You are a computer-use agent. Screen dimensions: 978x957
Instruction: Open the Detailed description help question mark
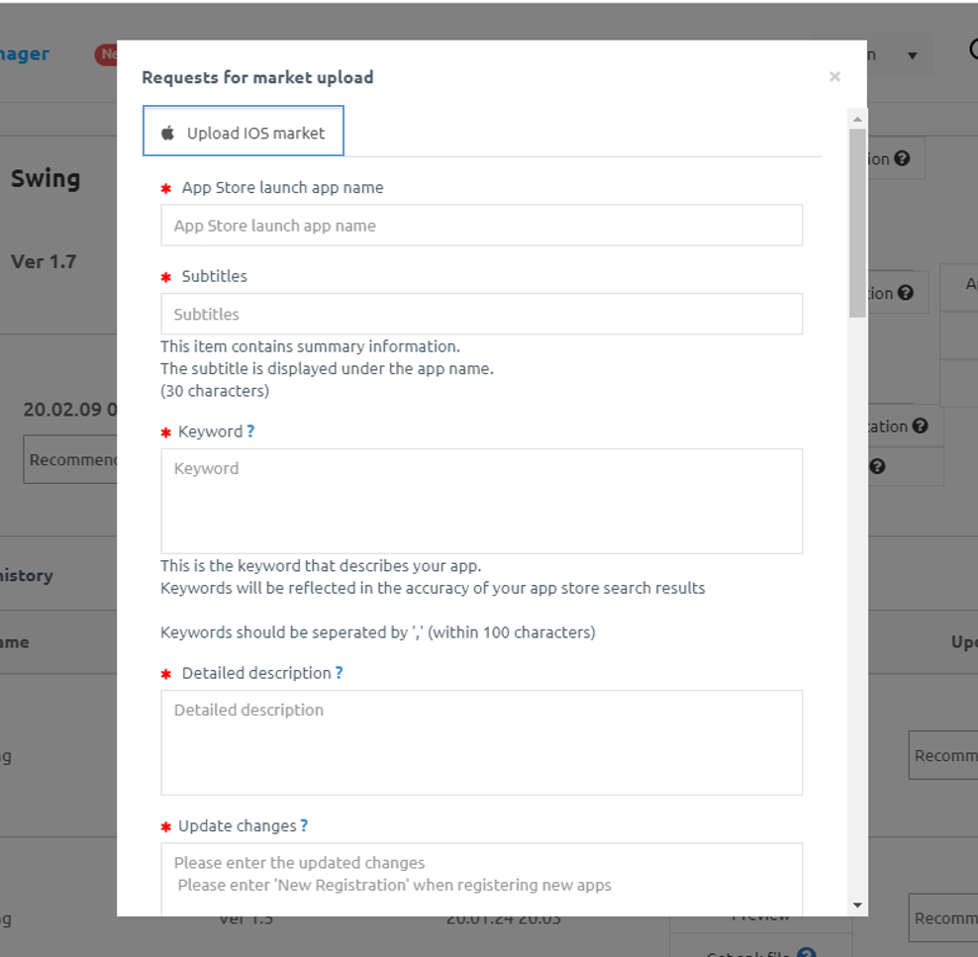click(x=340, y=673)
